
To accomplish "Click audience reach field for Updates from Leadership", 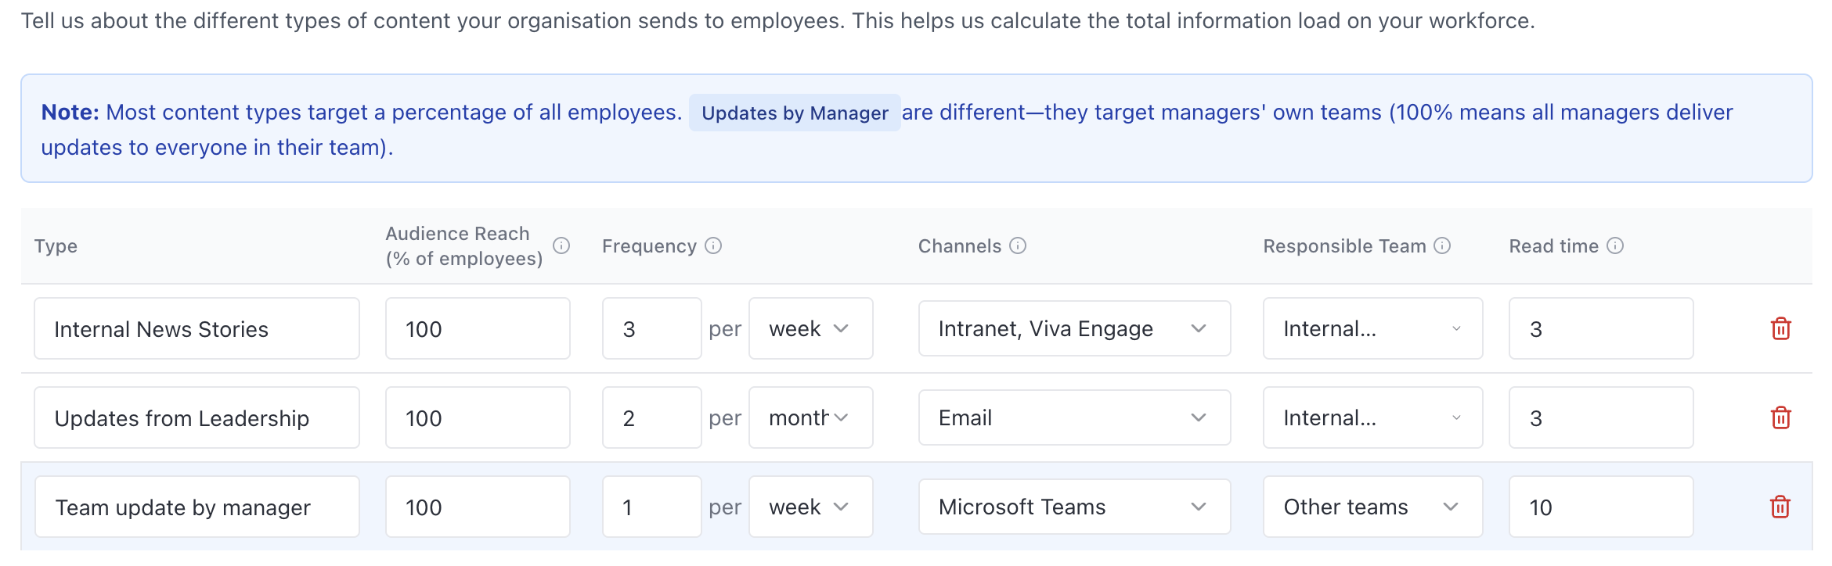I will tap(477, 418).
